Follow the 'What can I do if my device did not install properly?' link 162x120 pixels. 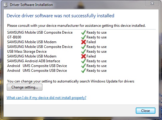[x=46, y=98]
